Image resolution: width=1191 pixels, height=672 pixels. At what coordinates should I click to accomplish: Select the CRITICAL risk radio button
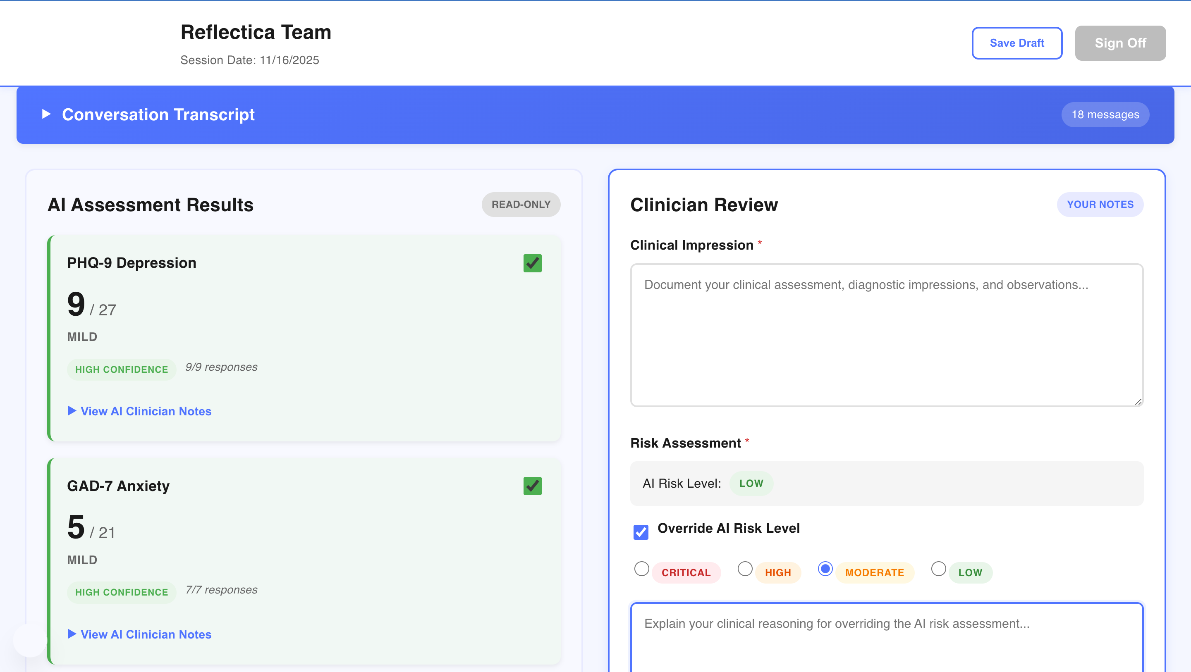click(641, 569)
